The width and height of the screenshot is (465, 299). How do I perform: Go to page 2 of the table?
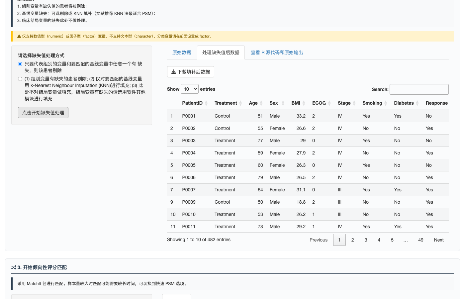[x=353, y=240]
